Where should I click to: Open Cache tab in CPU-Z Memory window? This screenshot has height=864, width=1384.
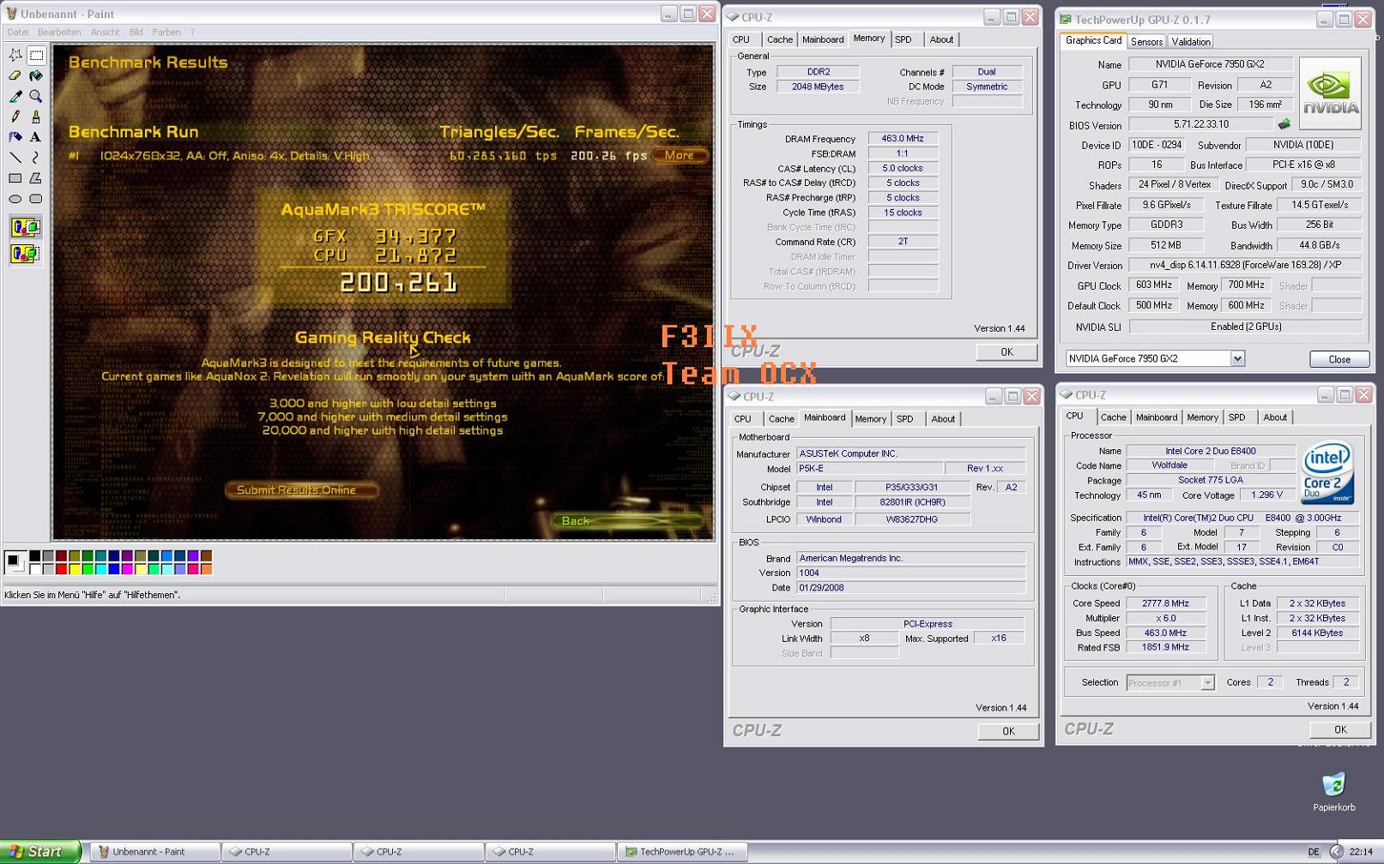(x=780, y=39)
